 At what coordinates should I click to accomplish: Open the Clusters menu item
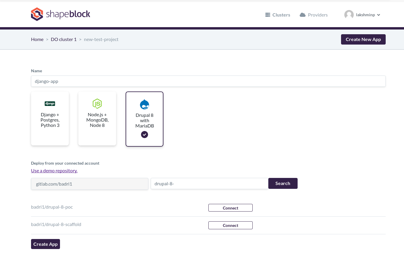coord(281,15)
